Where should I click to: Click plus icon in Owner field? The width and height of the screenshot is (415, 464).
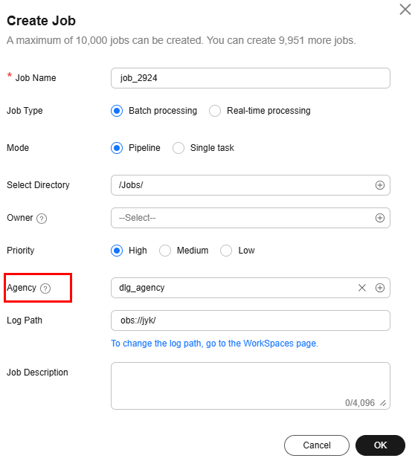click(x=380, y=218)
